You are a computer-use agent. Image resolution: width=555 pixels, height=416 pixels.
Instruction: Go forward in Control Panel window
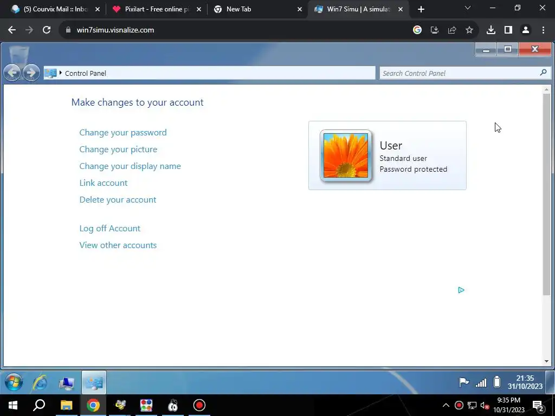tap(31, 73)
